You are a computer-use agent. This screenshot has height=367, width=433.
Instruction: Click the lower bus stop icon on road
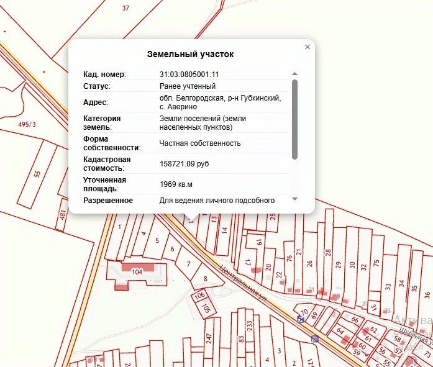[315, 338]
